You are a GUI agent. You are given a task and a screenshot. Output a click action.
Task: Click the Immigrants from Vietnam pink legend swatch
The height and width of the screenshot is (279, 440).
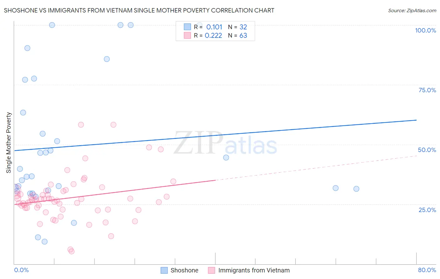tap(212, 270)
